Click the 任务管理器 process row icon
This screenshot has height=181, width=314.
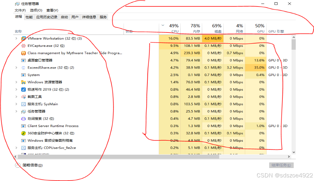coord(23,111)
